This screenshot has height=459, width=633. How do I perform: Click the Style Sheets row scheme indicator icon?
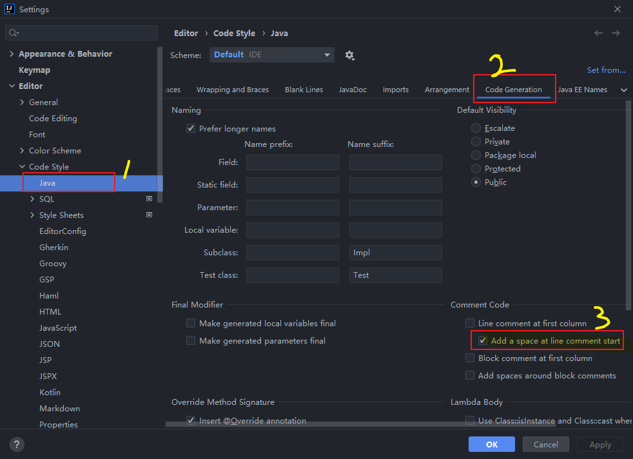[149, 215]
